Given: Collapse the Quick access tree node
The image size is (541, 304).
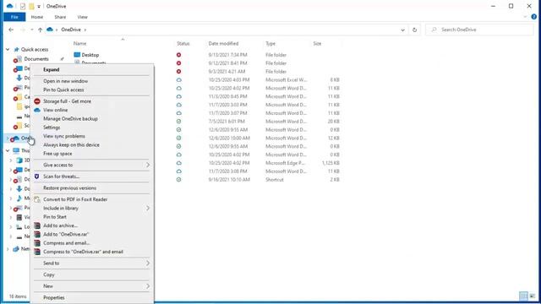Looking at the screenshot, I should point(8,50).
